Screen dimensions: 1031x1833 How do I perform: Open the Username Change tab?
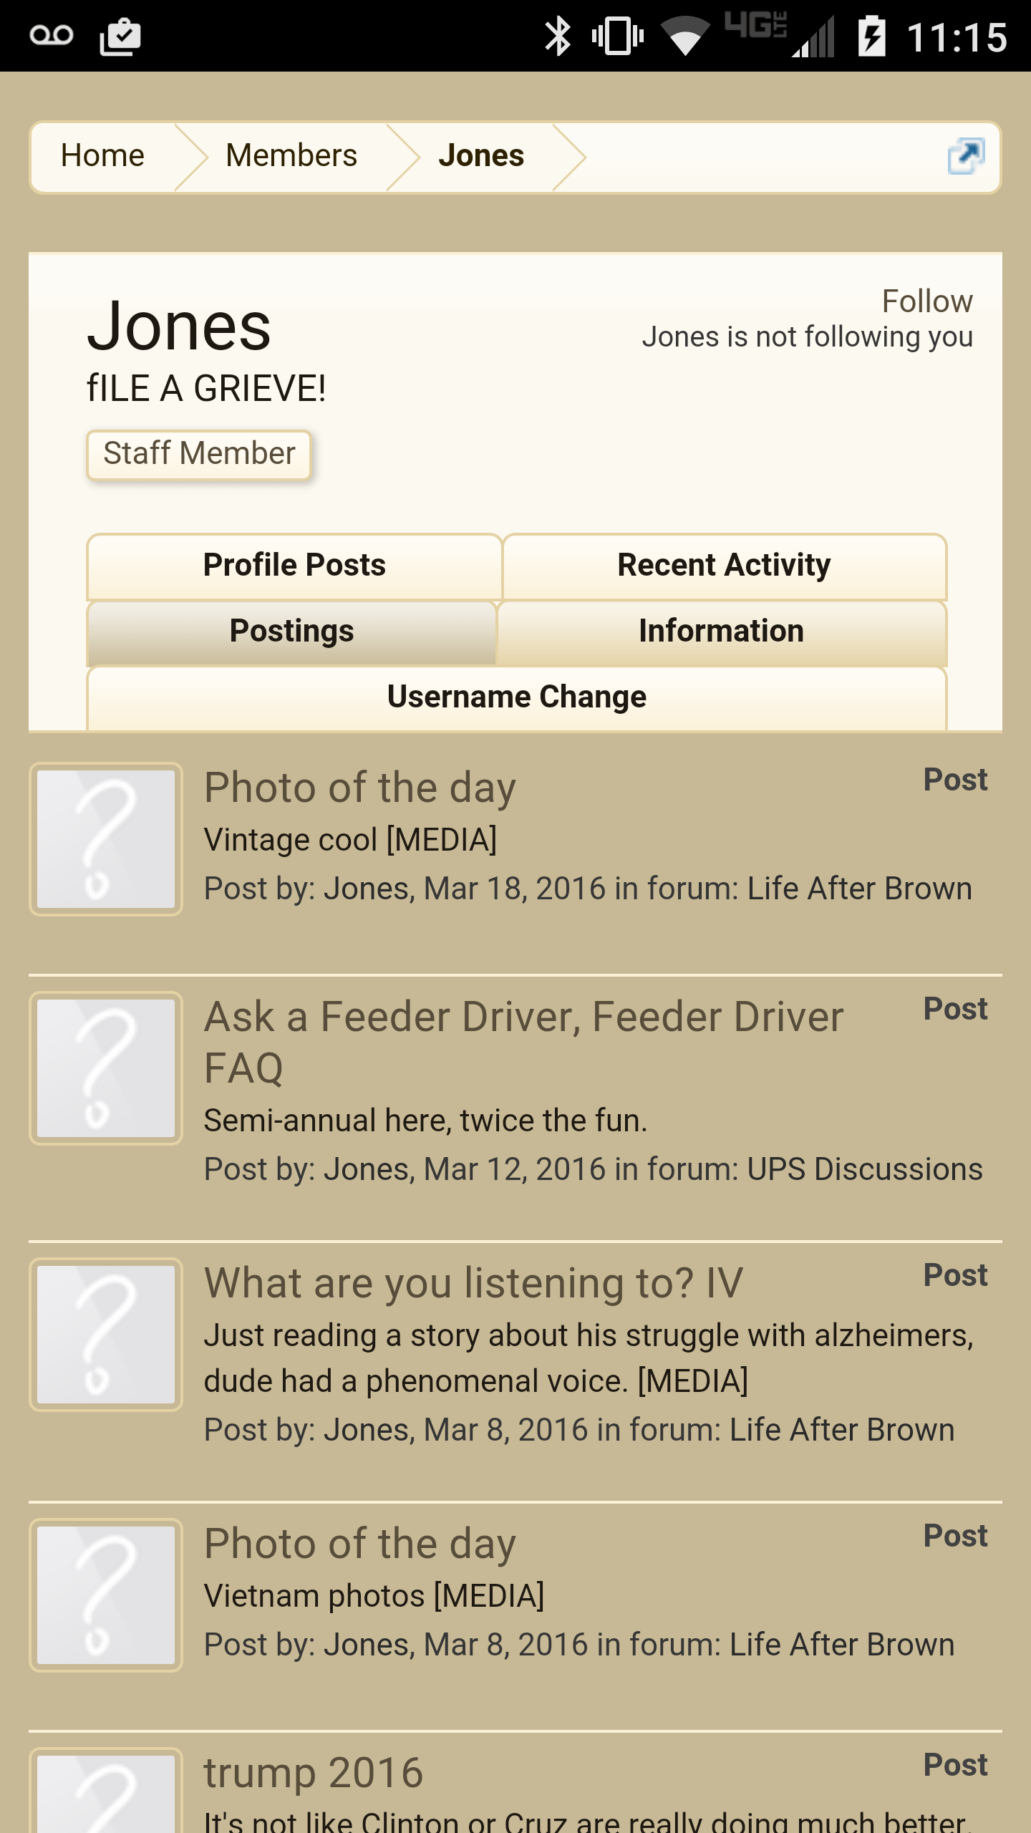[517, 697]
